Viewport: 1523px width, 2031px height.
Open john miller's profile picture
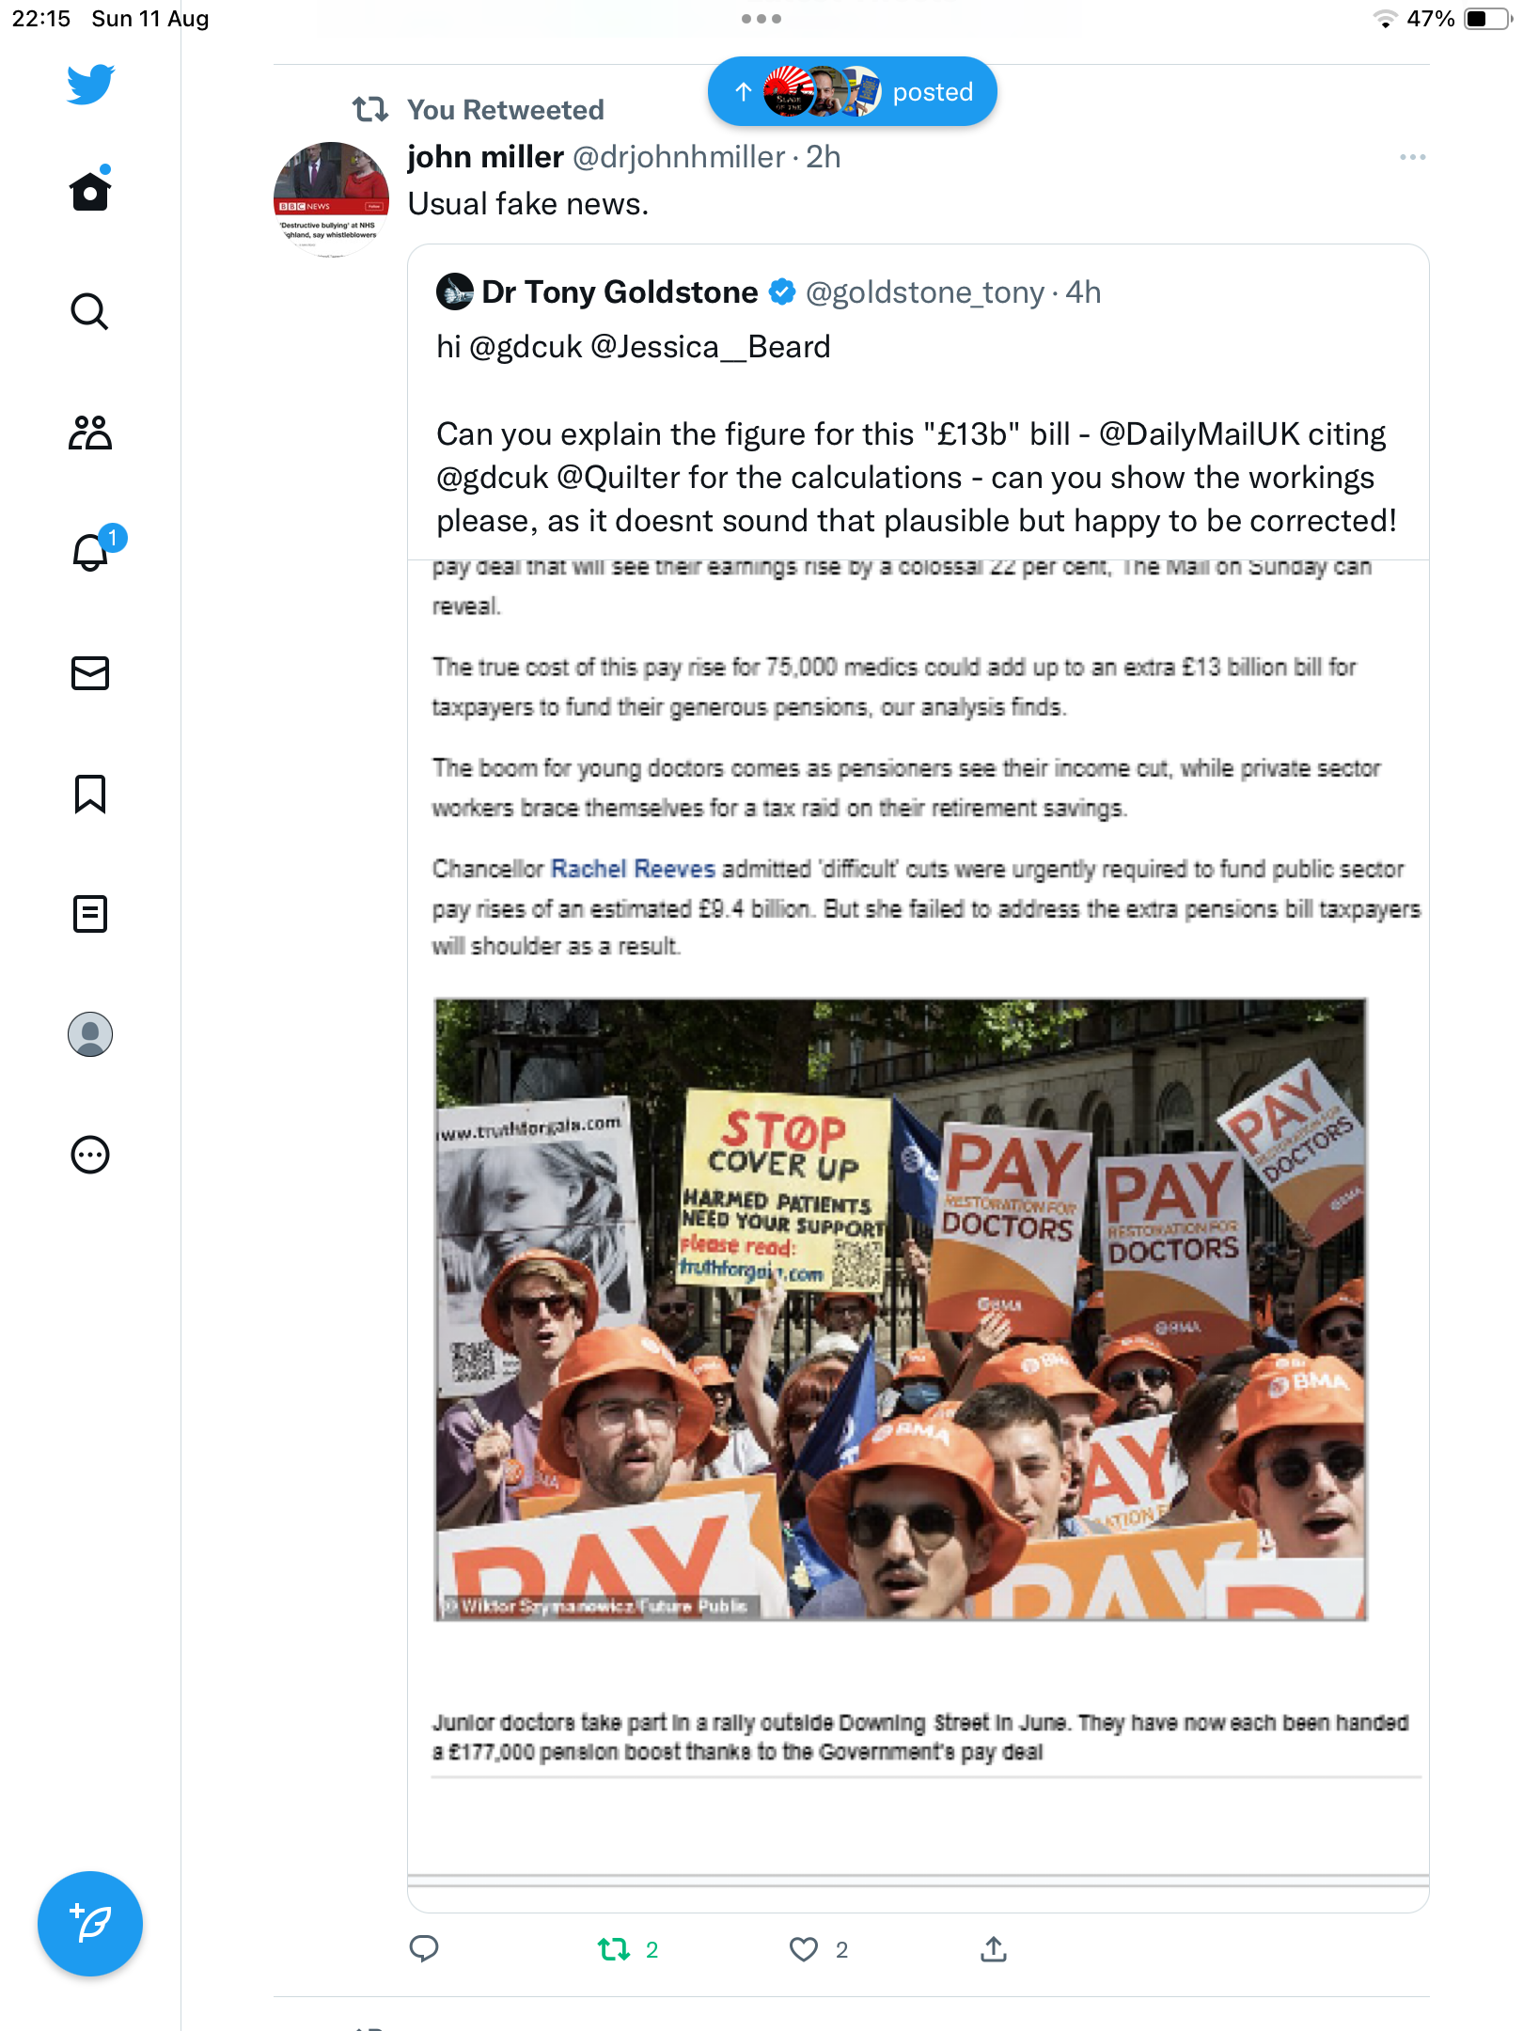click(x=331, y=199)
